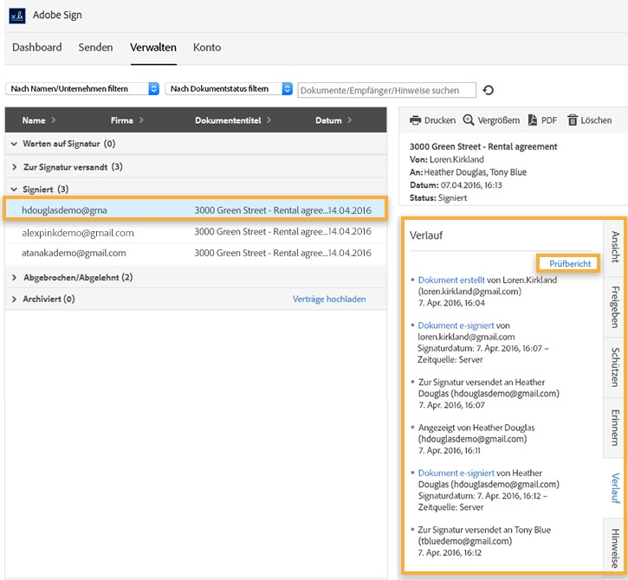Click the PDF document icon

(532, 120)
